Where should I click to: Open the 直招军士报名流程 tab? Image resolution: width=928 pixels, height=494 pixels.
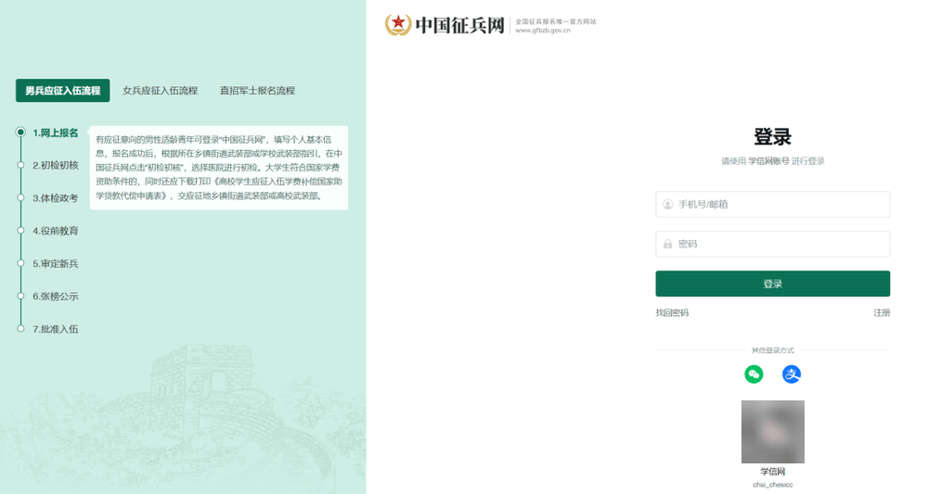[257, 91]
